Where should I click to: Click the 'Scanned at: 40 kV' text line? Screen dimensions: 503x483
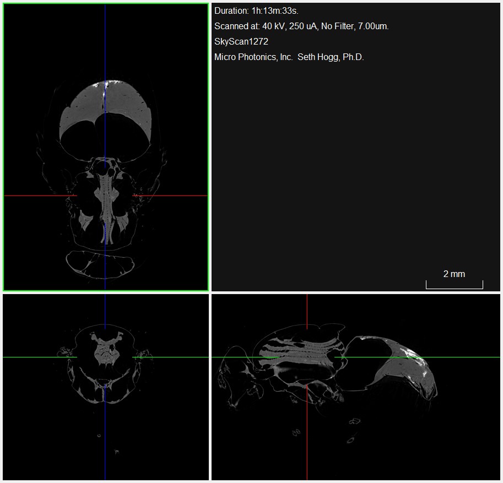pos(301,26)
